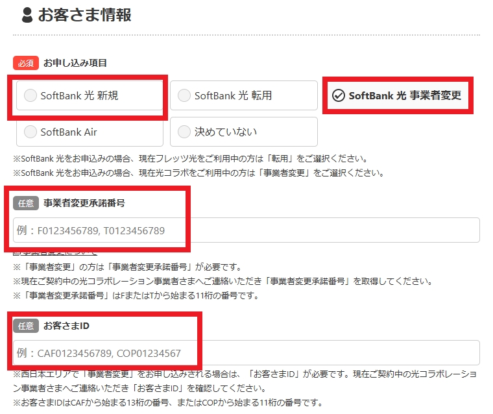Click the note about CAFから始まる13桁の番号
The height and width of the screenshot is (414, 493).
point(168,402)
